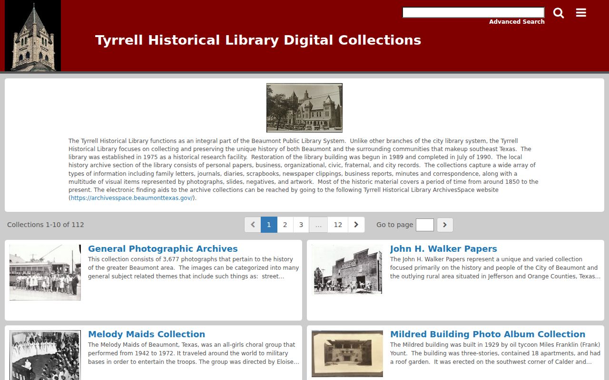Click Tyrrell Historical Library Digital Collections heading

coord(258,40)
